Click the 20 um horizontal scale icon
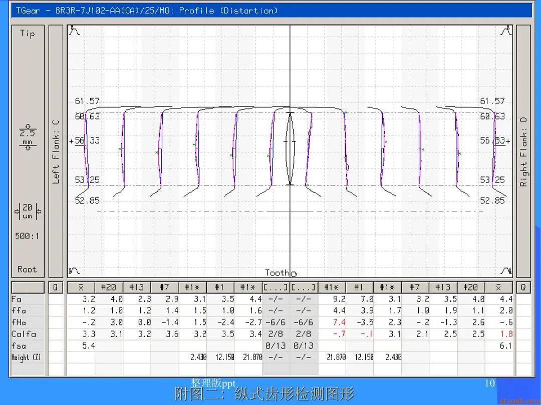This screenshot has width=541, height=405. [27, 212]
